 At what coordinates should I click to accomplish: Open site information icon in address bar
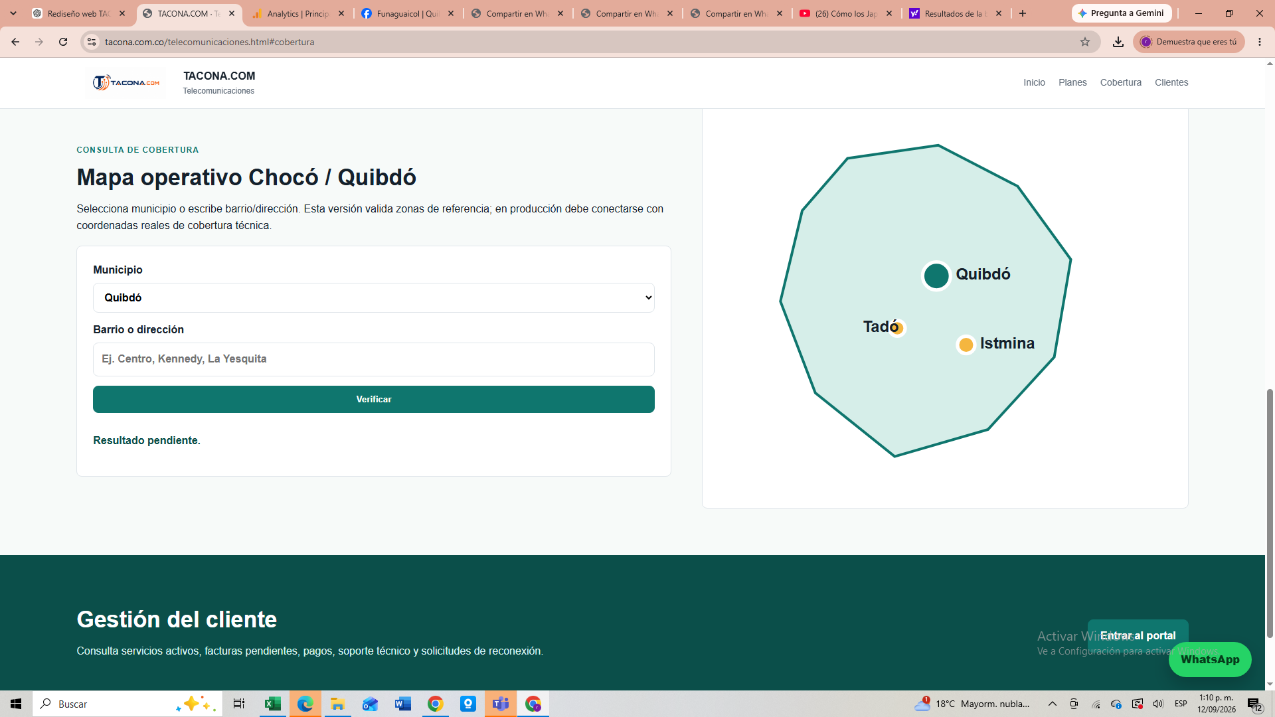tap(92, 42)
